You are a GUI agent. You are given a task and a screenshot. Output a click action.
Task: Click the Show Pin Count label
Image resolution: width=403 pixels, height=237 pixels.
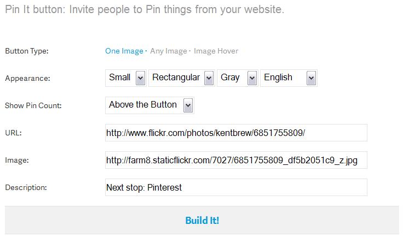tap(33, 105)
